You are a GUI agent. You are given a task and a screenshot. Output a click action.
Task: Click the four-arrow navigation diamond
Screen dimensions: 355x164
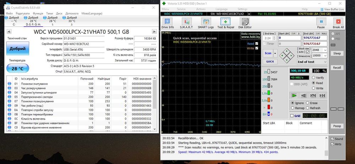coord(287,55)
